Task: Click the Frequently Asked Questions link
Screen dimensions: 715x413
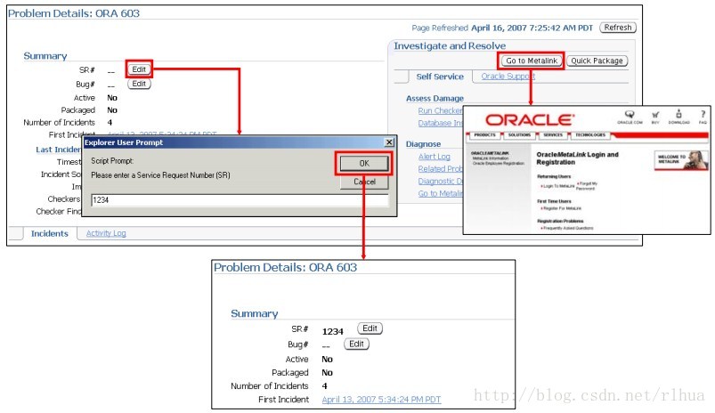Action: 568,228
